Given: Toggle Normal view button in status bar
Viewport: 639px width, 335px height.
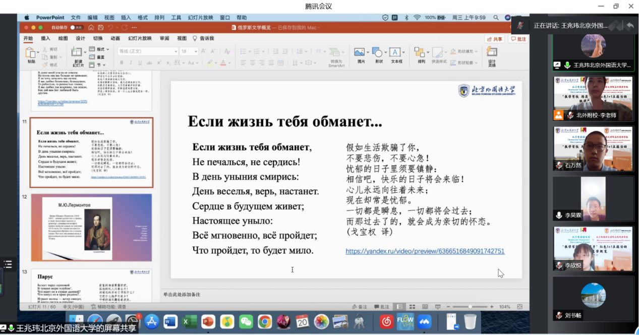Looking at the screenshot, I should pyautogui.click(x=399, y=307).
